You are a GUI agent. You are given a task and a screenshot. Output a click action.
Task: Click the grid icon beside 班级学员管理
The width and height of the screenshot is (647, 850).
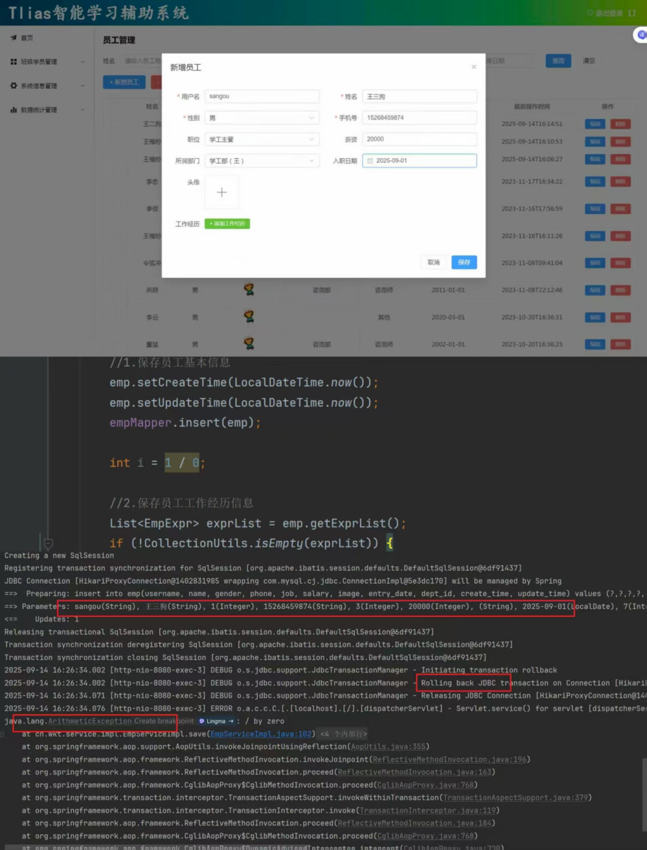[x=14, y=62]
